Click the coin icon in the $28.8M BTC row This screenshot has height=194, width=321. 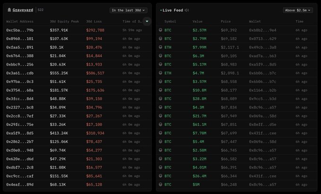pos(160,98)
